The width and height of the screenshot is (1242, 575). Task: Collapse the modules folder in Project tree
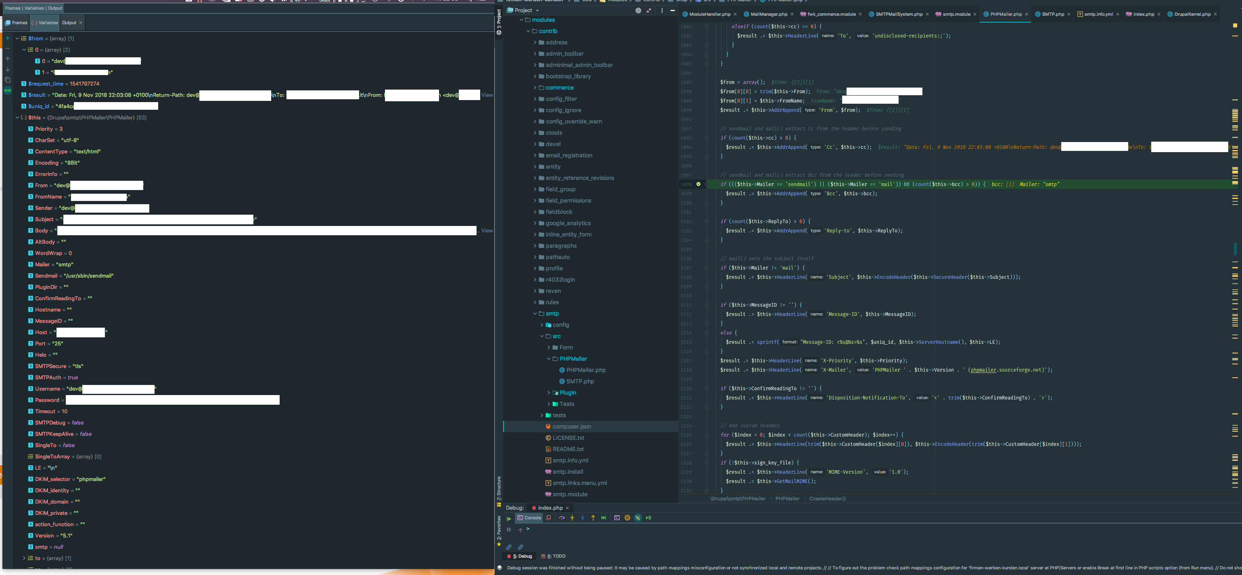521,20
